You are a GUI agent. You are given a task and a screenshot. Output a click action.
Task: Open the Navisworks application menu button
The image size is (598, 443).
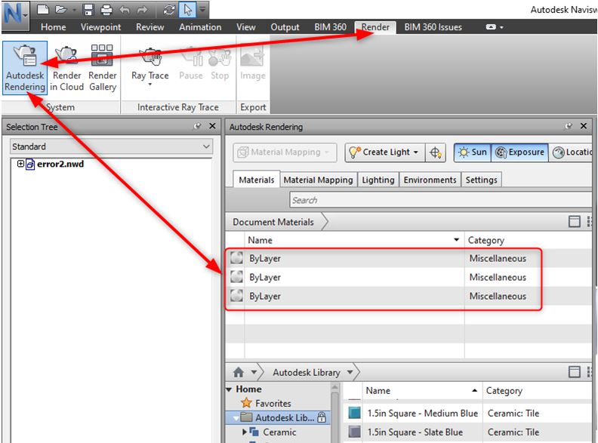(x=15, y=14)
